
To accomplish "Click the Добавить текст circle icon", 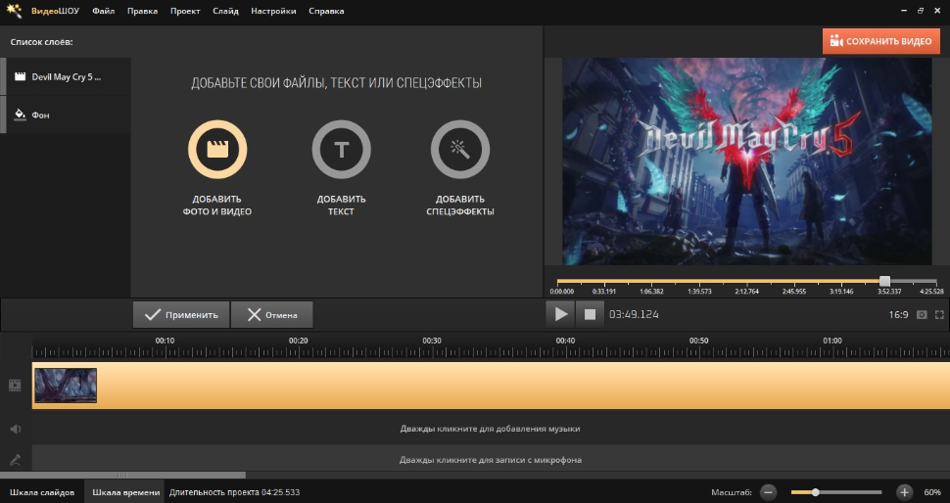I will [x=341, y=149].
